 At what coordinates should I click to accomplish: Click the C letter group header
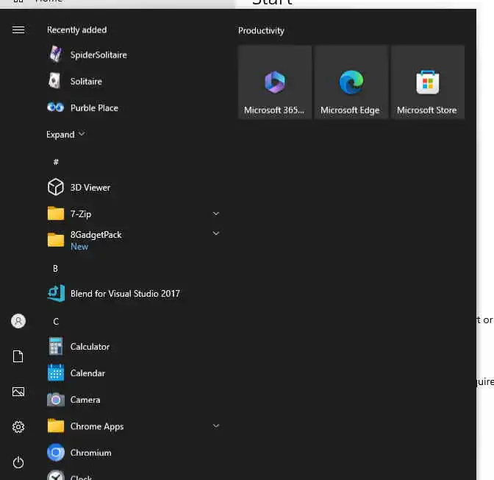point(56,322)
